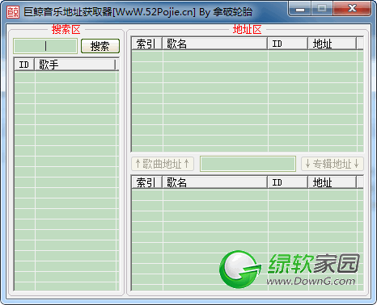
Task: Click the 搜索 search button
Action: 100,46
